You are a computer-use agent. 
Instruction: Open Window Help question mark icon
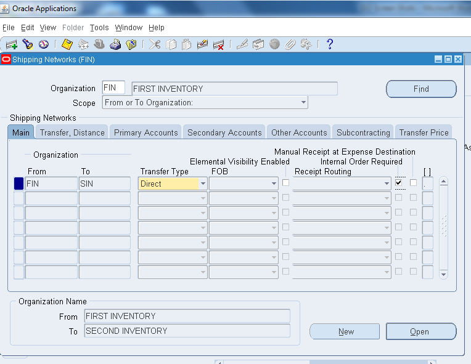[330, 44]
